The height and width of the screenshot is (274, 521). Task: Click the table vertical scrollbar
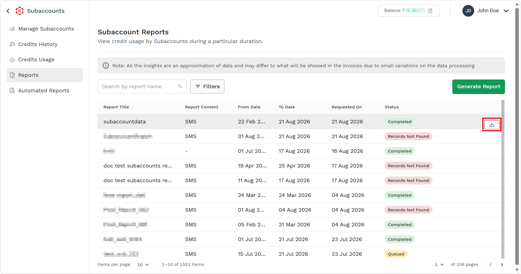[503, 179]
